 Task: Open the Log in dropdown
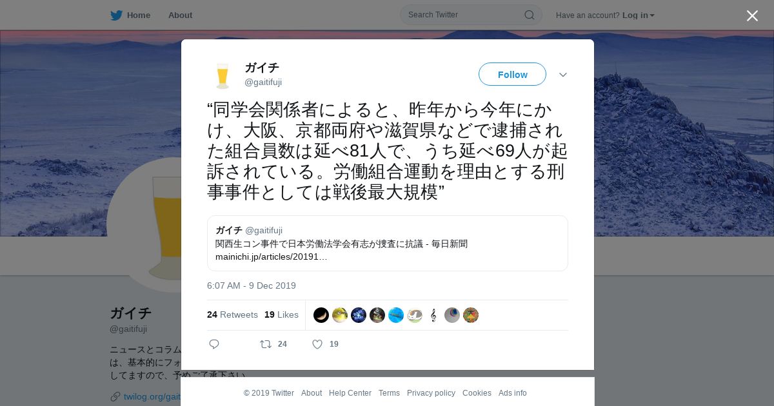click(638, 15)
